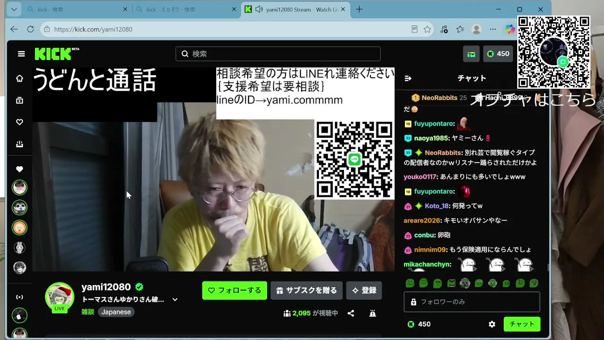Open nimnim09 username in chat
604x340 pixels.
[430, 250]
